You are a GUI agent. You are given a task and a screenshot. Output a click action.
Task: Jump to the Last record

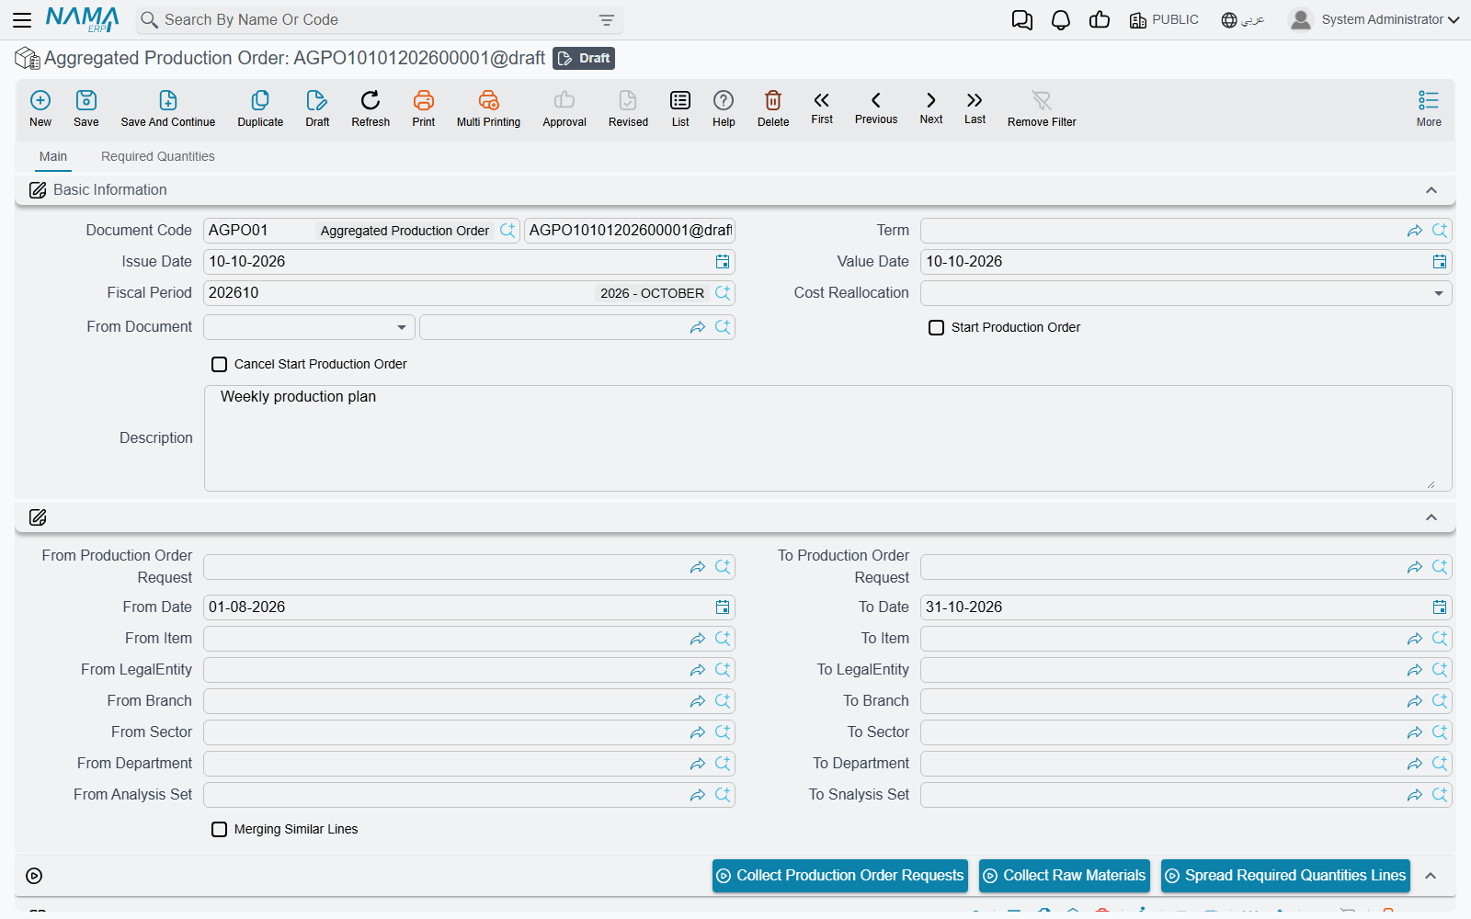[975, 107]
